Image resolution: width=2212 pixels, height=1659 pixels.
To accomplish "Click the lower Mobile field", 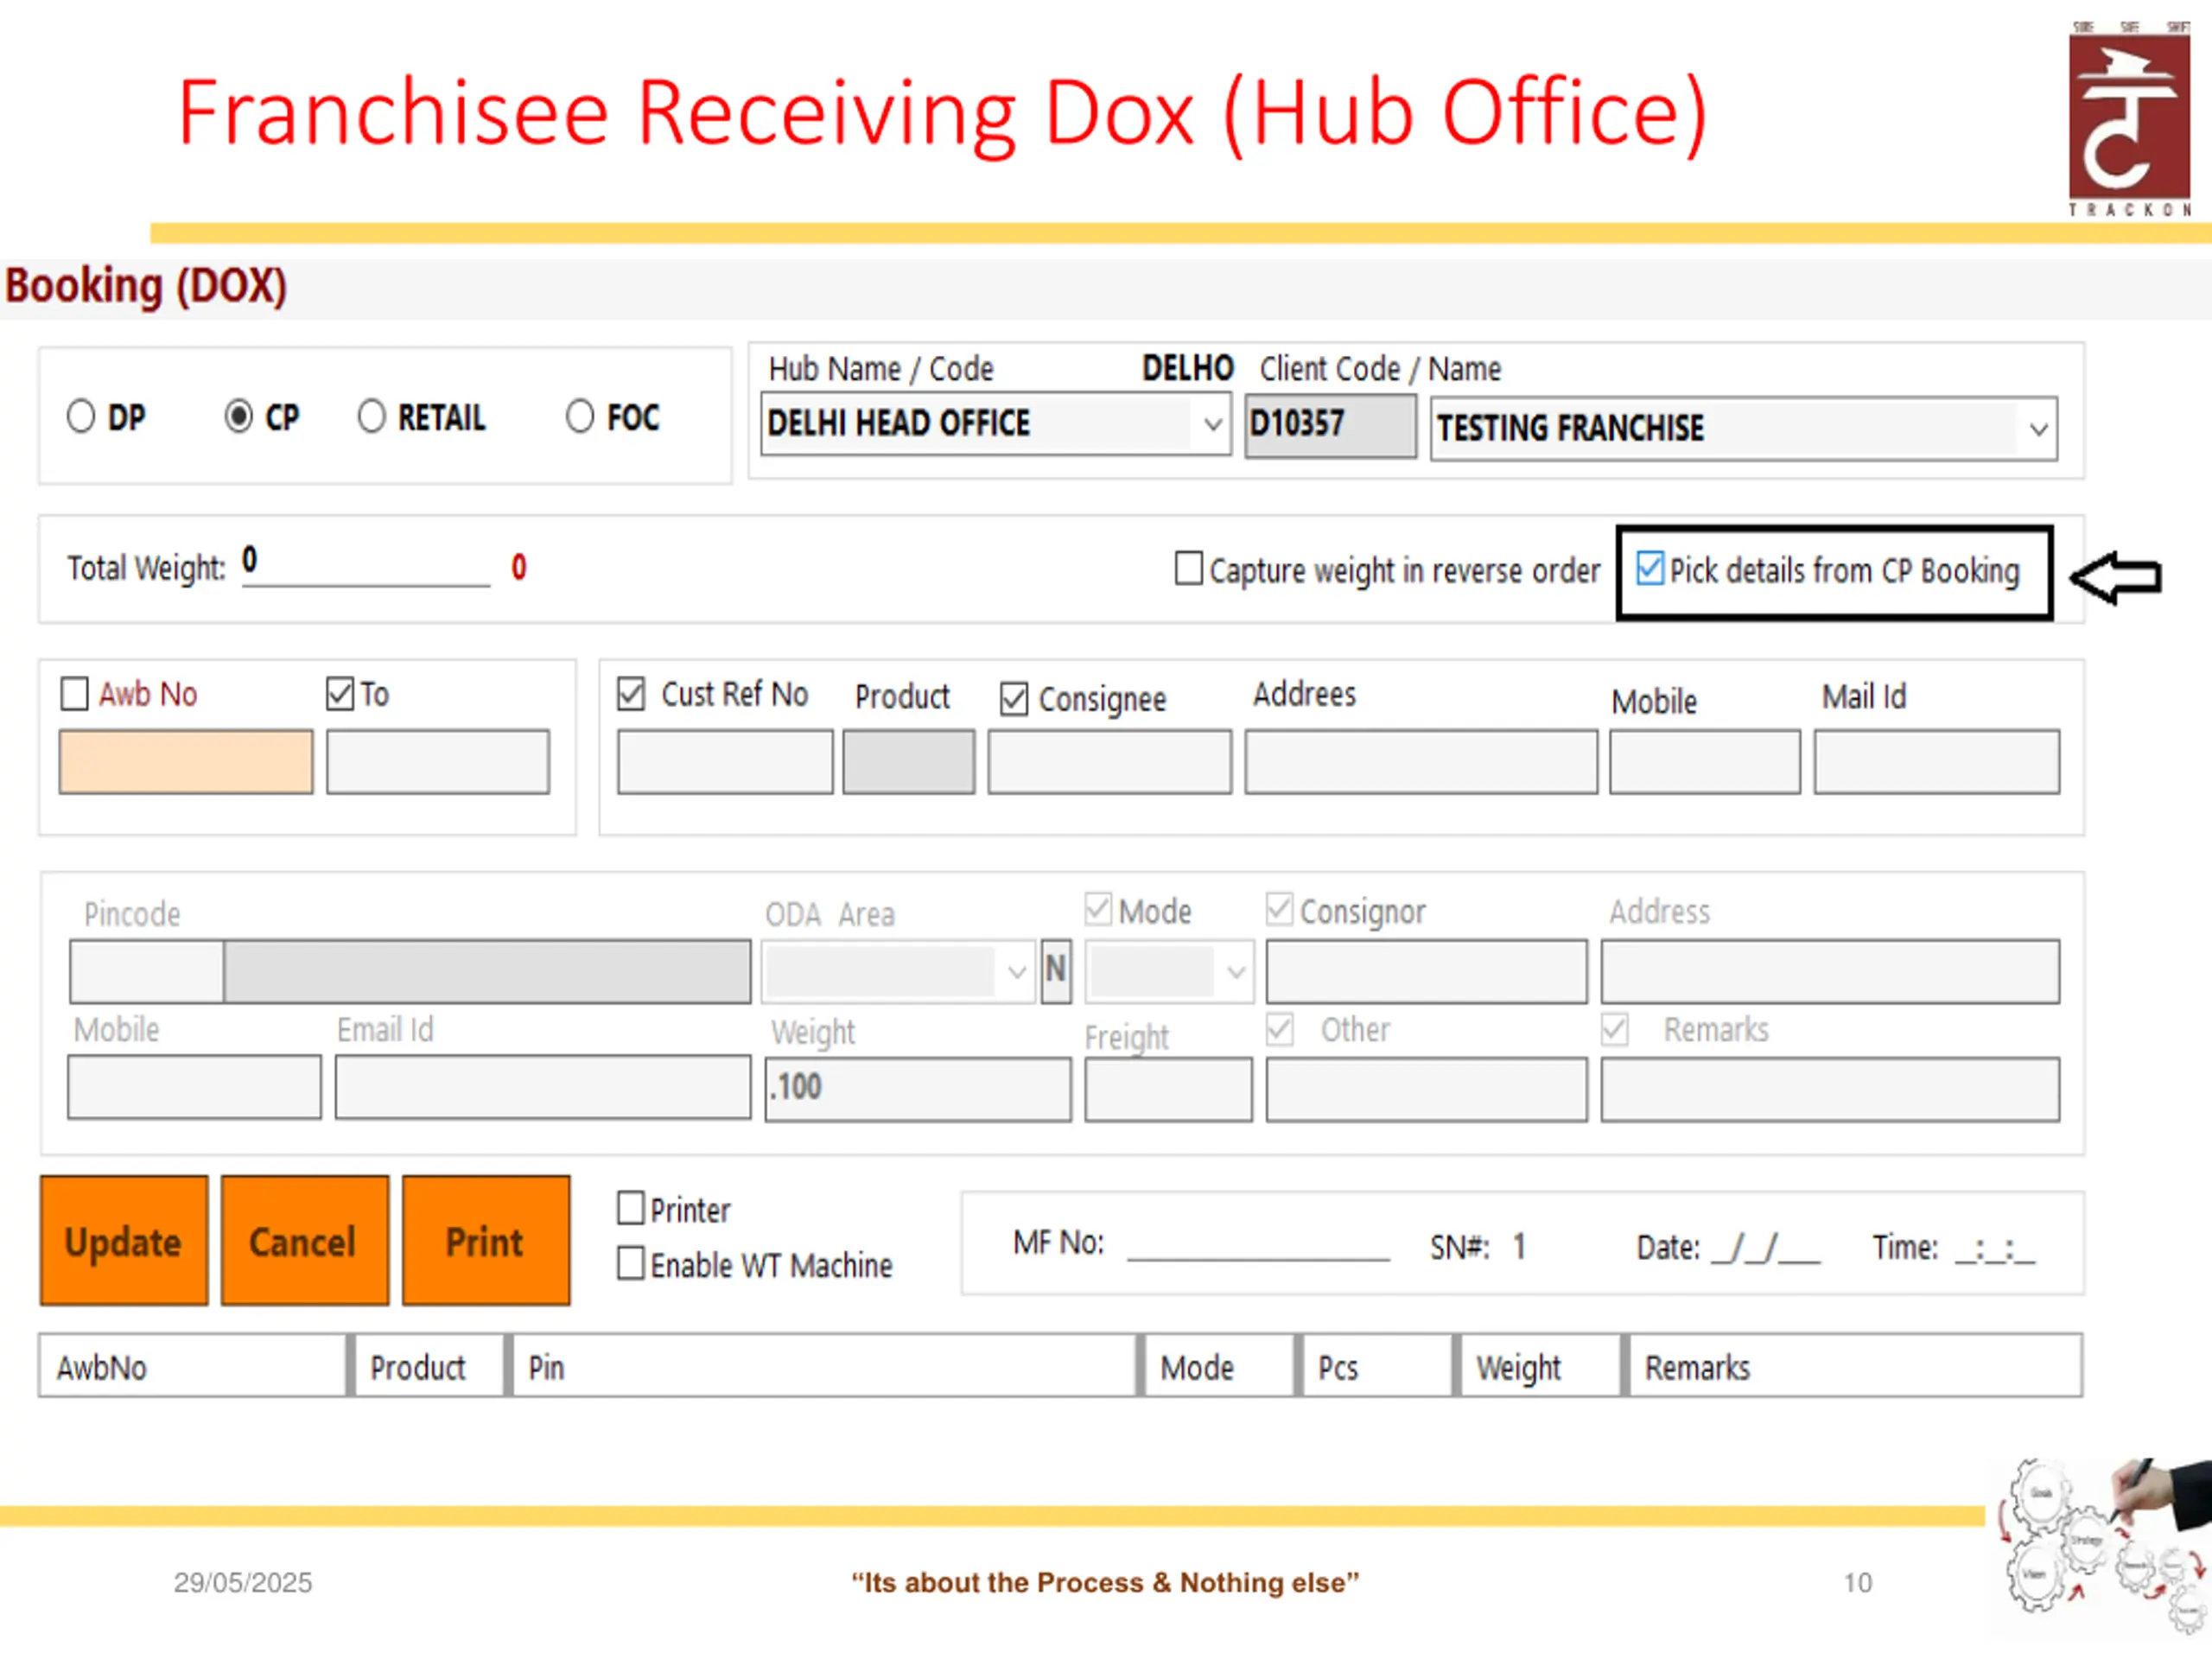I will pyautogui.click(x=195, y=1087).
